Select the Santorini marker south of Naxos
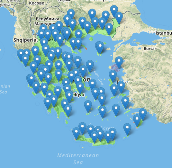The image size is (172, 168). pos(102,112)
